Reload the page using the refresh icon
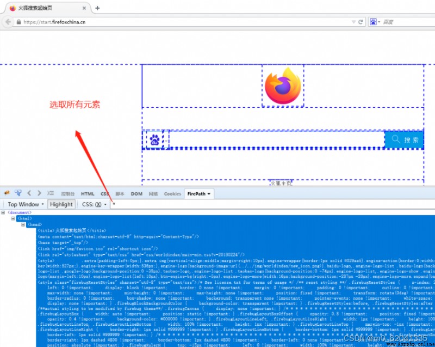The height and width of the screenshot is (347, 435). point(361,22)
